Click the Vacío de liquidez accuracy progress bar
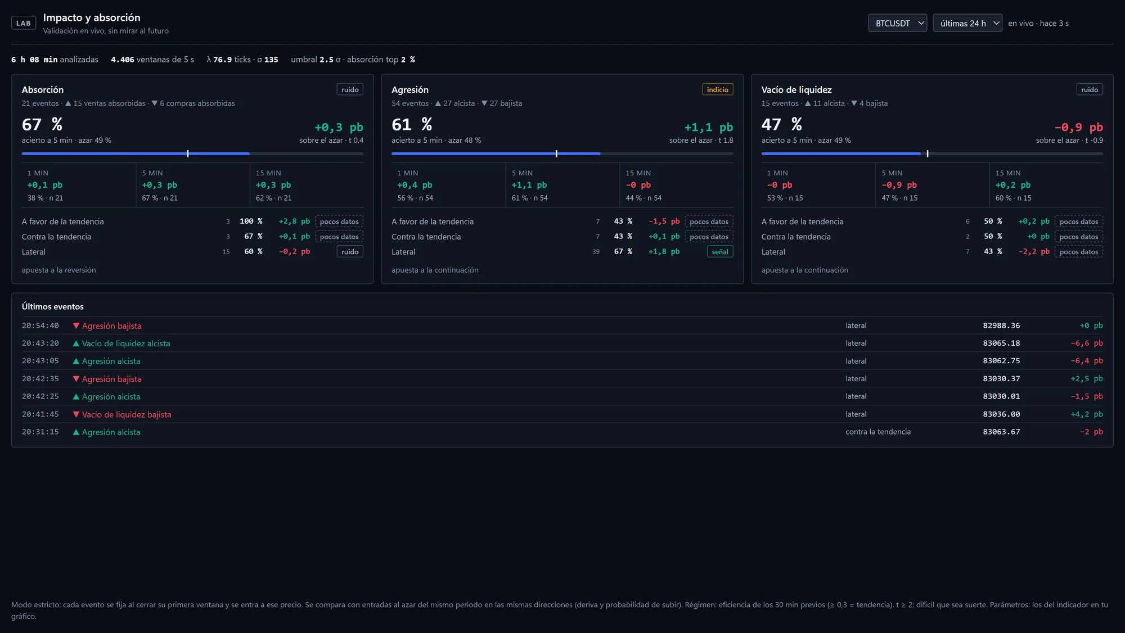The width and height of the screenshot is (1125, 633). (x=932, y=153)
